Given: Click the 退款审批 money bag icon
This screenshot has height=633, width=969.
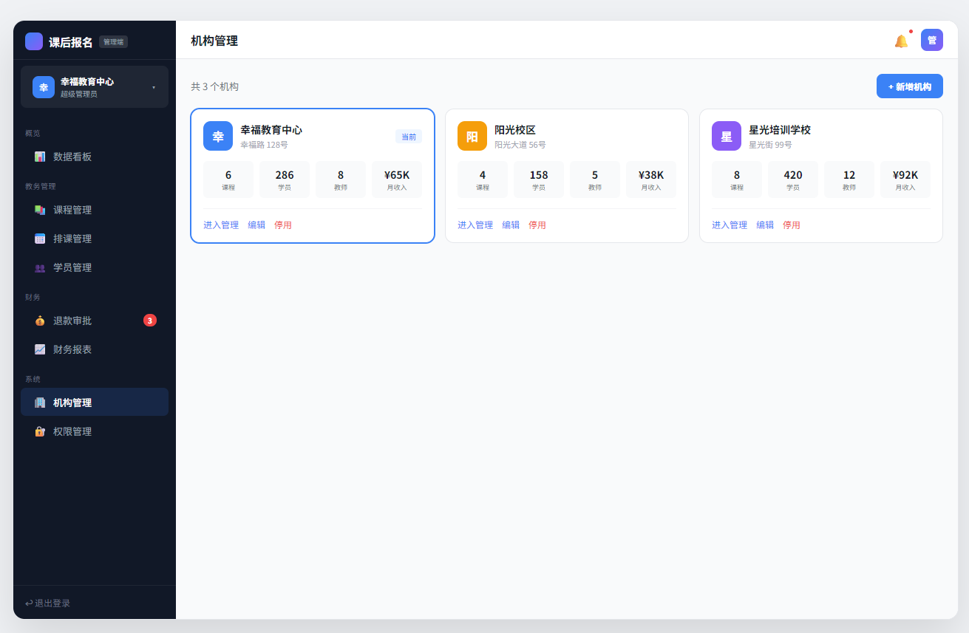Looking at the screenshot, I should 40,321.
